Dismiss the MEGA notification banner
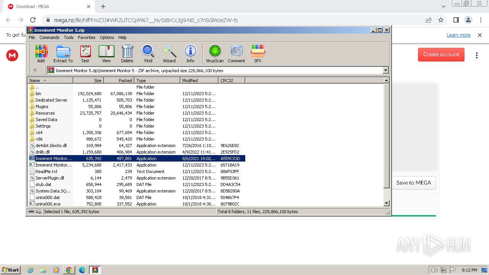This screenshot has height=275, width=489. [480, 35]
